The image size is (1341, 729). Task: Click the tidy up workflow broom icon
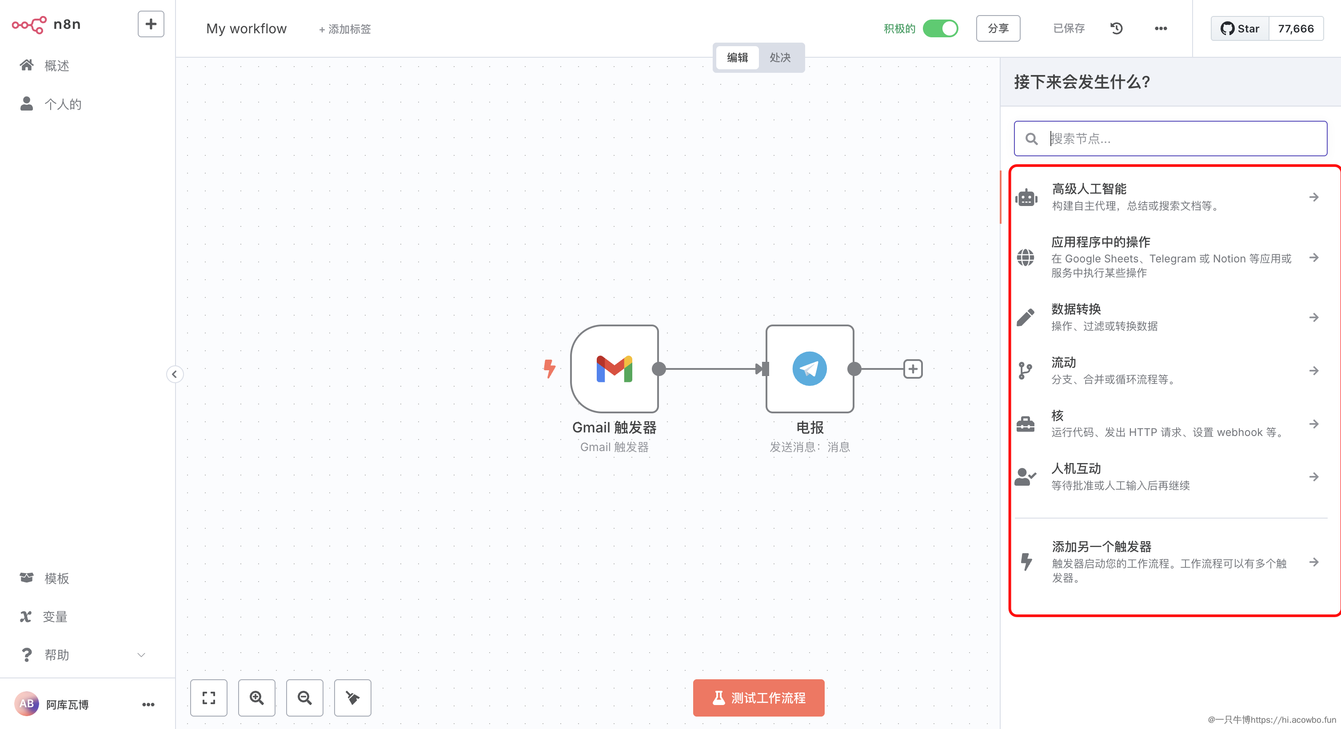point(352,697)
